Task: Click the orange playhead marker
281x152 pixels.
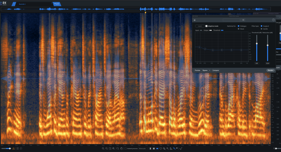Action: [x=145, y=12]
